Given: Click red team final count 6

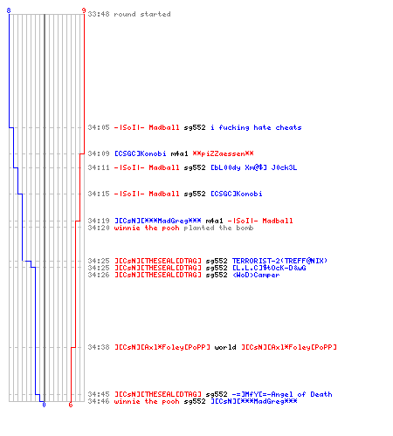Looking at the screenshot, I should click(x=71, y=405).
